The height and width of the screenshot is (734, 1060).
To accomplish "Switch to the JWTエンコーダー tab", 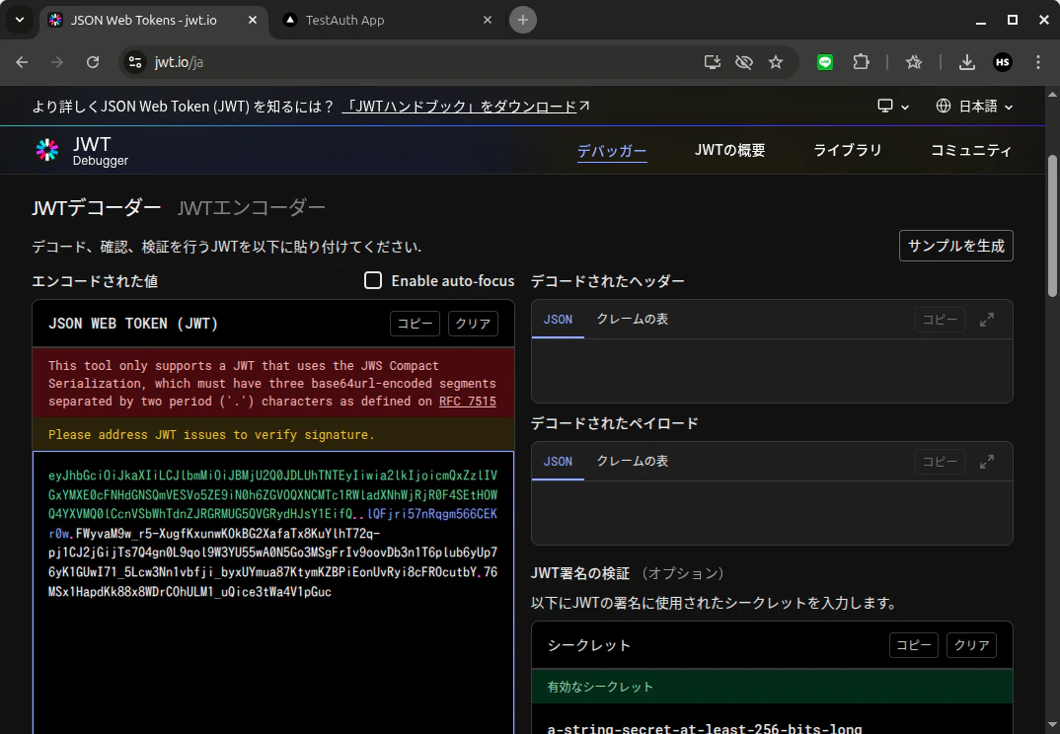I will pos(251,207).
